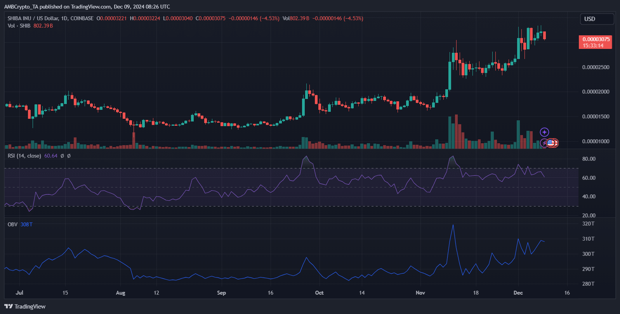620x314 pixels.
Task: Click the 0.00001500 price axis label
Action: pos(596,116)
